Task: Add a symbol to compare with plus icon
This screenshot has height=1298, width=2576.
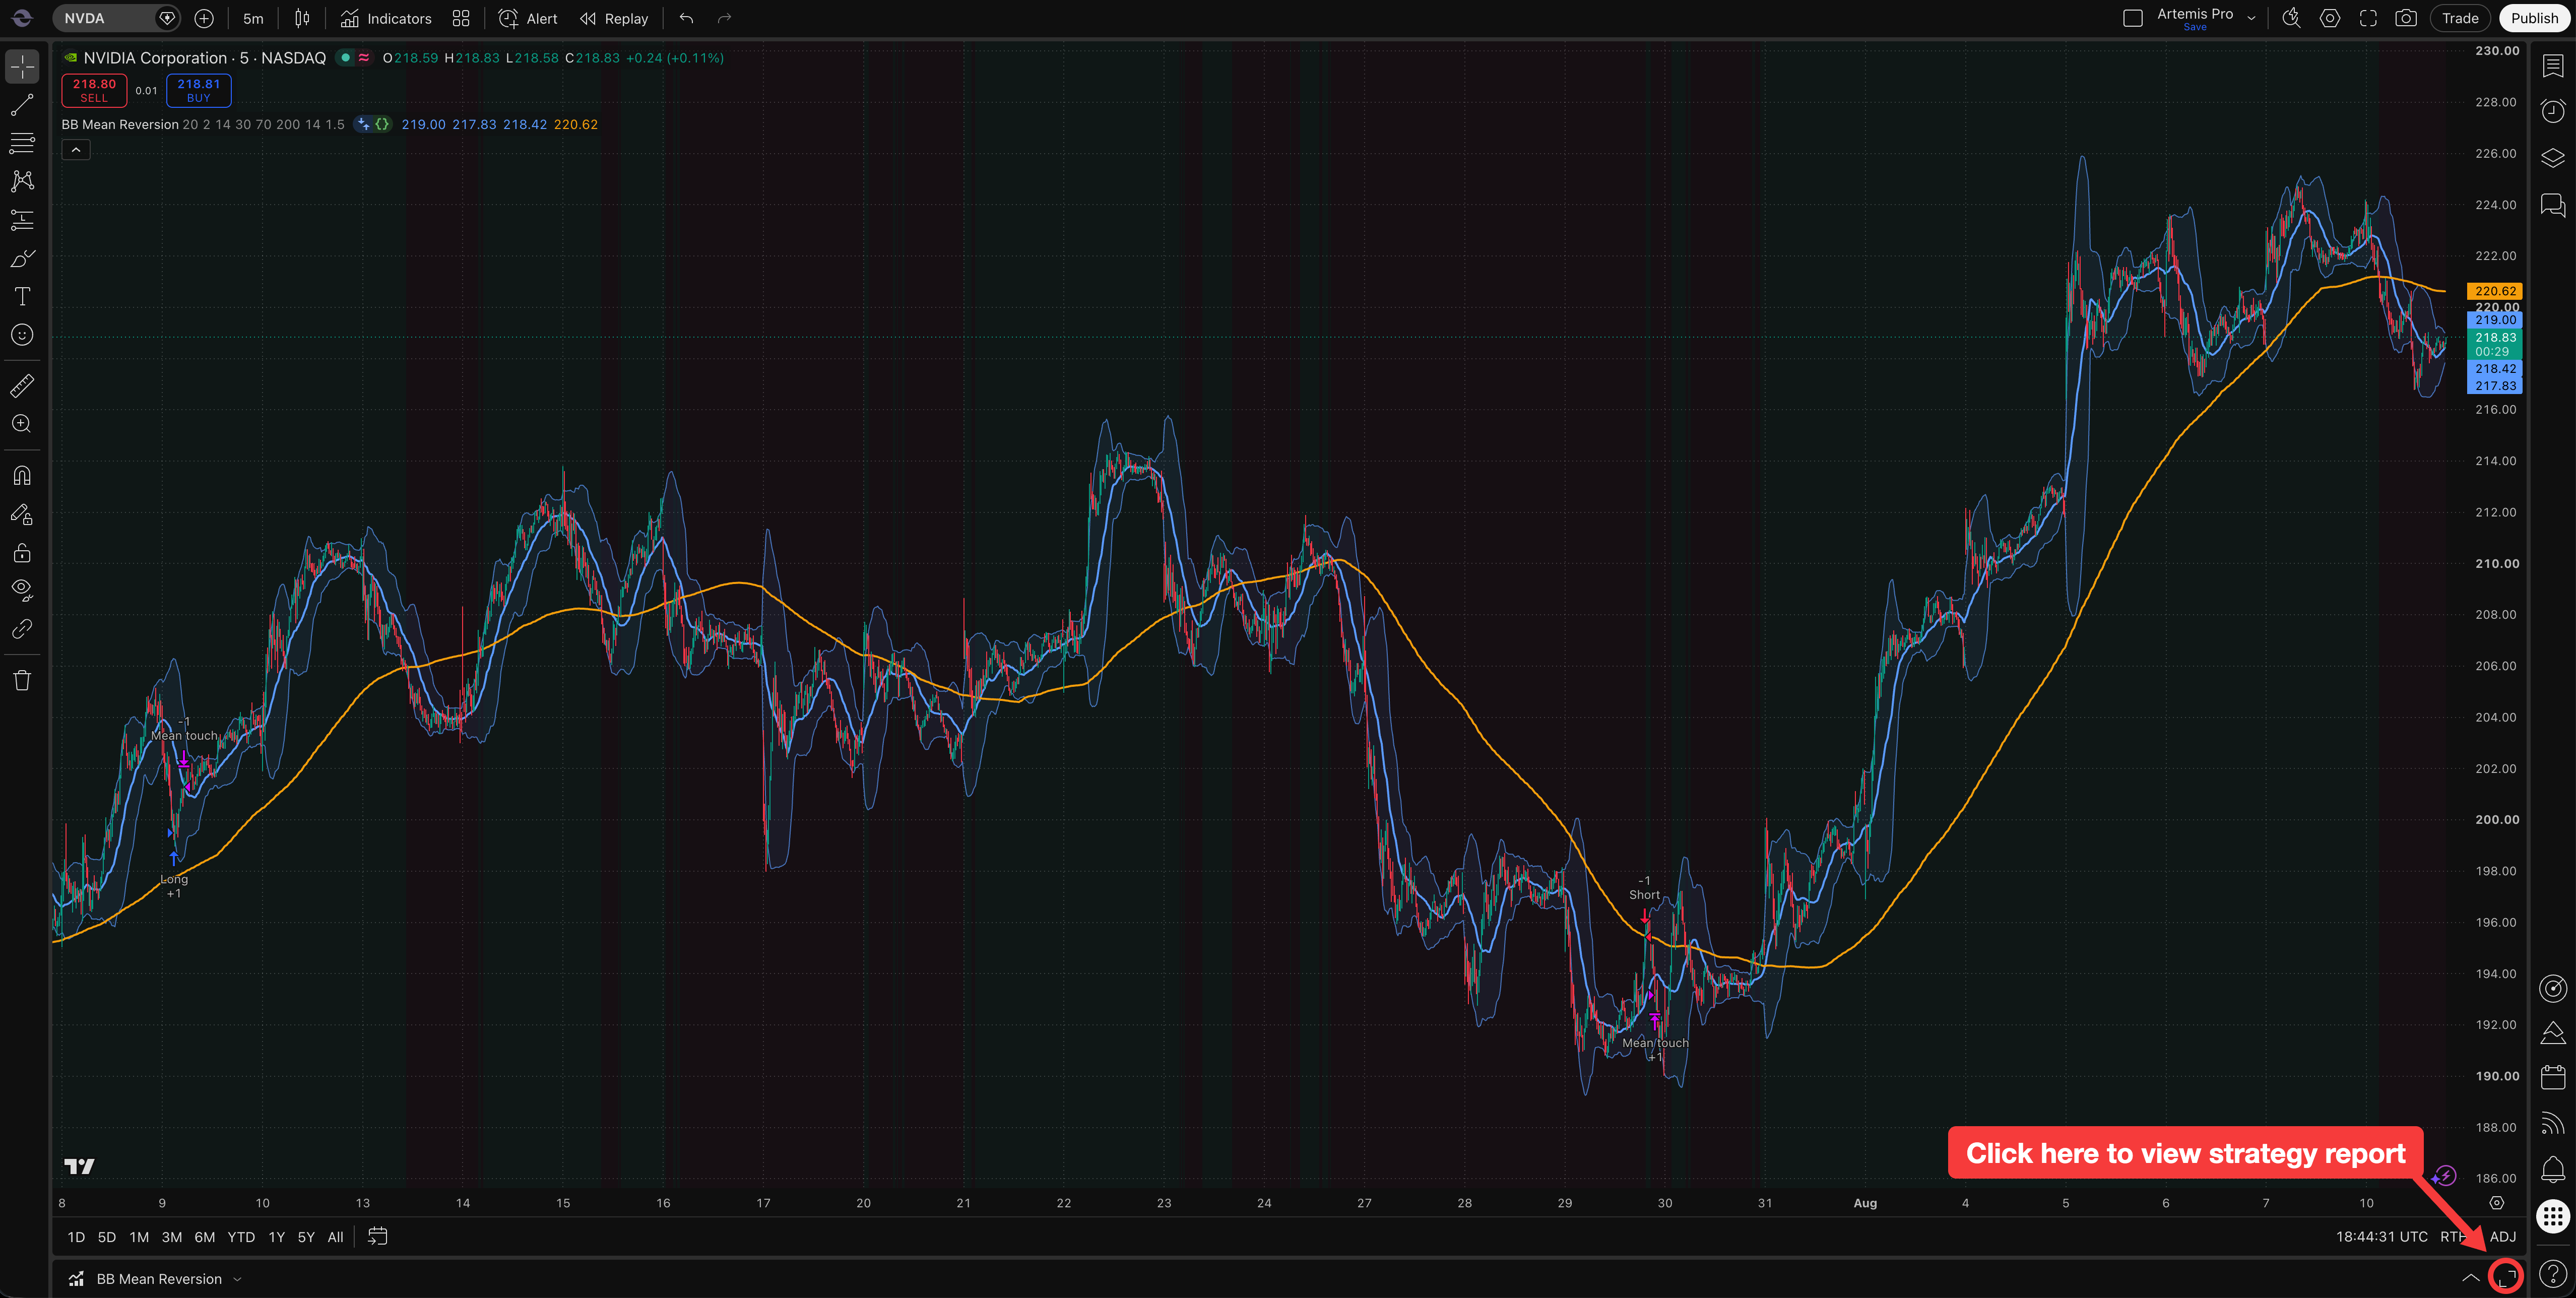Action: click(x=204, y=18)
